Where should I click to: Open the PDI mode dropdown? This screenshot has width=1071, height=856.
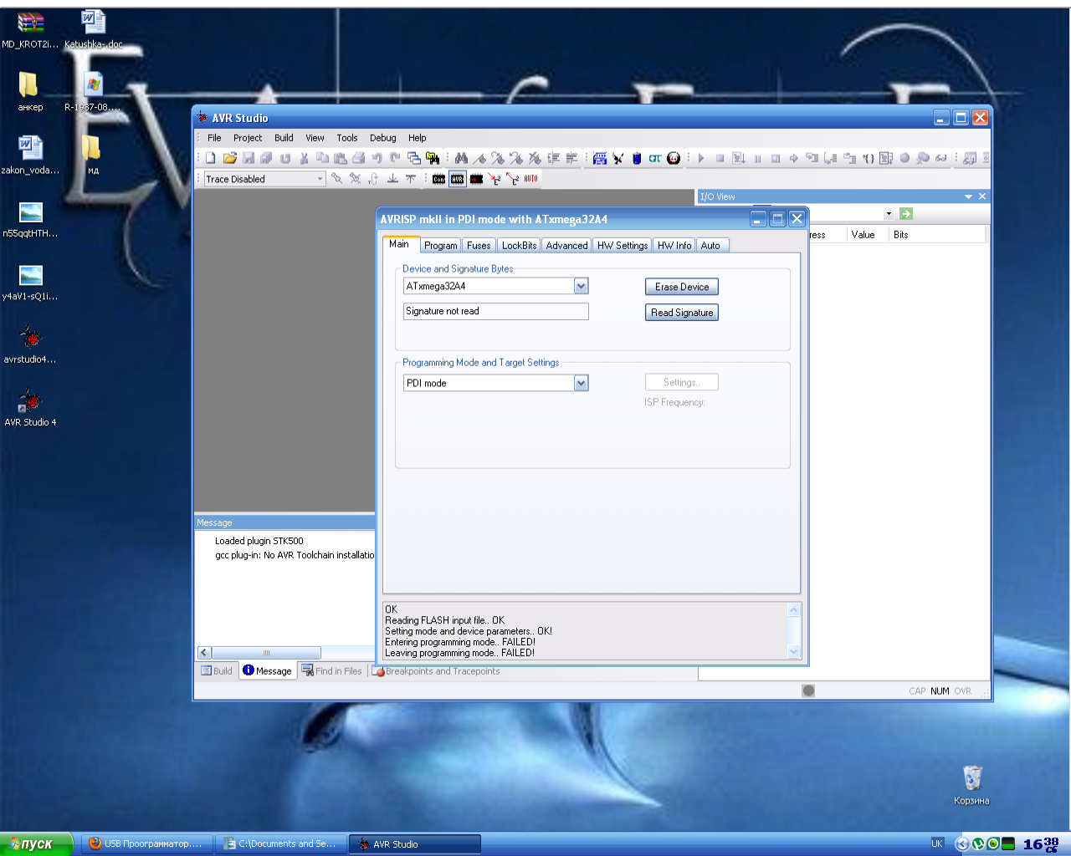(582, 383)
